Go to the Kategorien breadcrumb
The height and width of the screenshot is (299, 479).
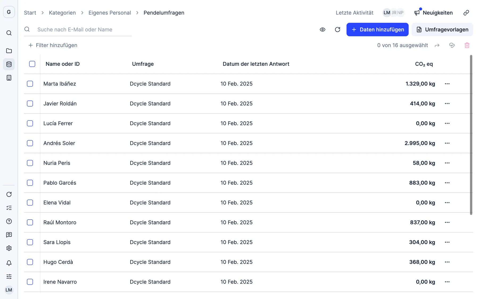62,13
